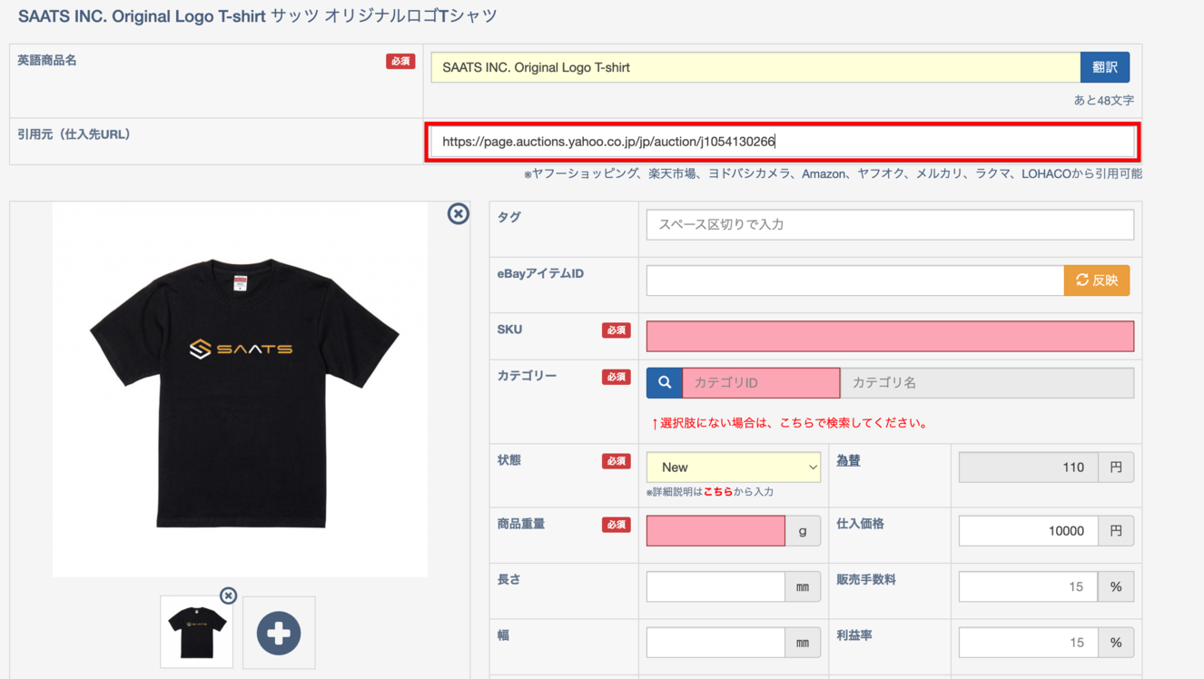
Task: Focus the eBayアイテムID input field
Action: tap(854, 280)
